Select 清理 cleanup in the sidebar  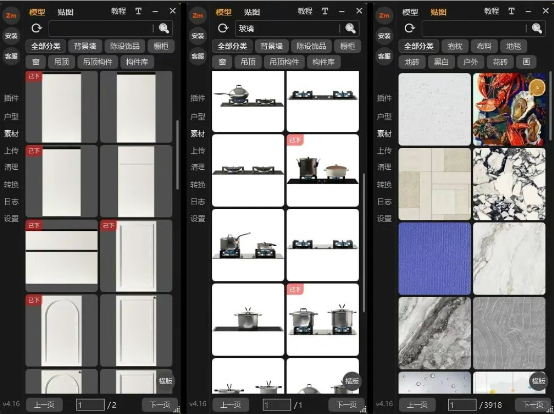11,167
